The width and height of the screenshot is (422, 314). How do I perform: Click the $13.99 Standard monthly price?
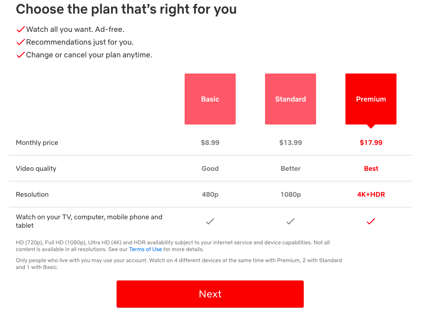click(x=291, y=142)
